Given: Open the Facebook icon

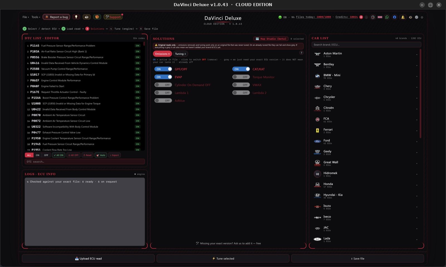Looking at the screenshot, I should pyautogui.click(x=394, y=17).
